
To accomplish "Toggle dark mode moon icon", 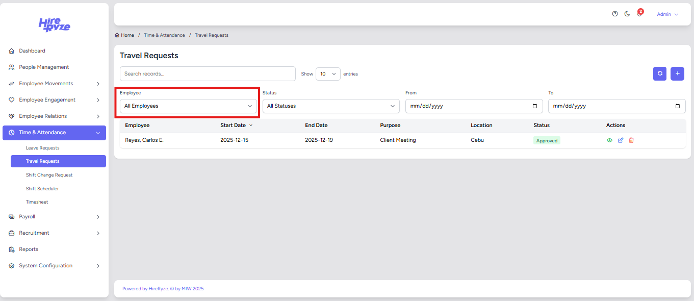I will 627,14.
